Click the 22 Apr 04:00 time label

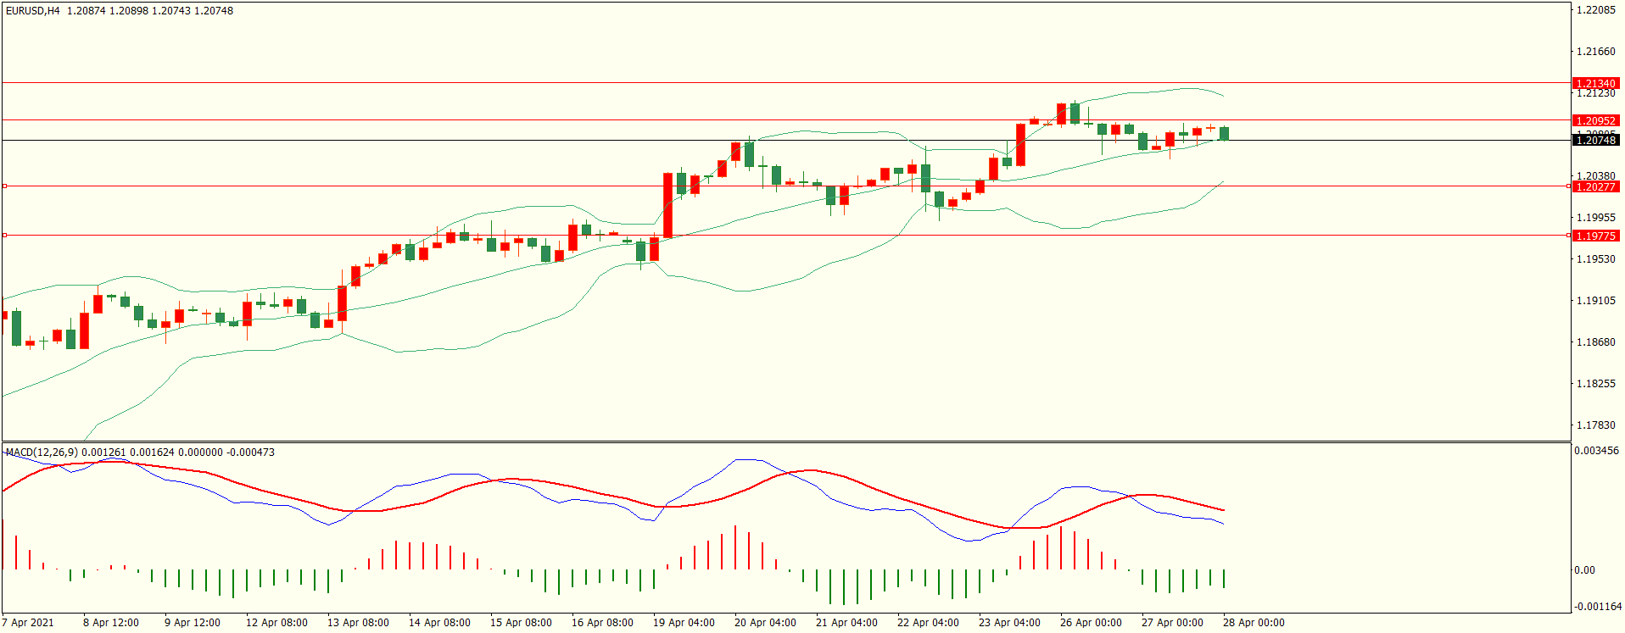(928, 623)
